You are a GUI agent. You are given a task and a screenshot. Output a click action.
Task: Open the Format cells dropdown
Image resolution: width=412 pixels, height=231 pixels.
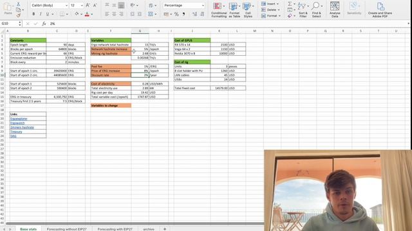271,15
